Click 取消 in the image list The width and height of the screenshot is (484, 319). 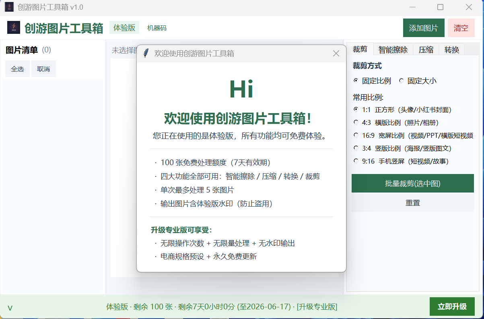point(43,69)
